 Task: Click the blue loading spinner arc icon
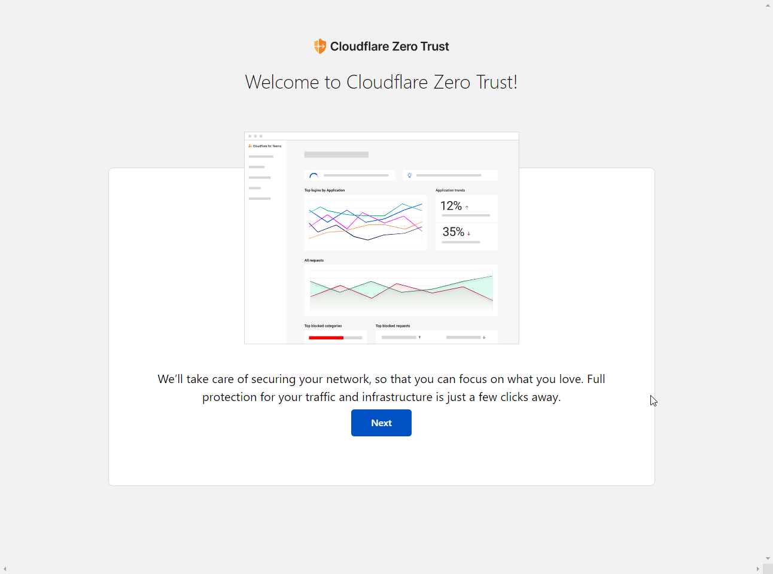point(314,176)
